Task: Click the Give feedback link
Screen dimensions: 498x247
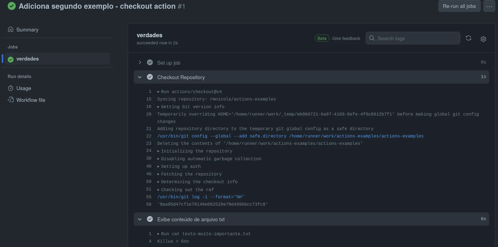Action: point(346,38)
